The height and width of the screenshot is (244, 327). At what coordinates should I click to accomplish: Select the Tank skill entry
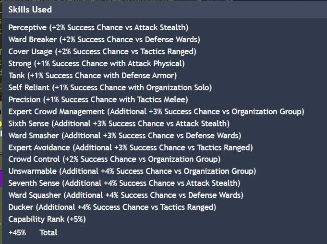(x=93, y=75)
